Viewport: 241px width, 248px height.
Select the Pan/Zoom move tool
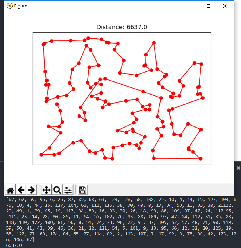[x=46, y=190]
